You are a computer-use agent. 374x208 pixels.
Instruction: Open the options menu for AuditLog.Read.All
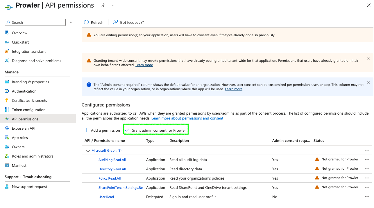(367, 159)
